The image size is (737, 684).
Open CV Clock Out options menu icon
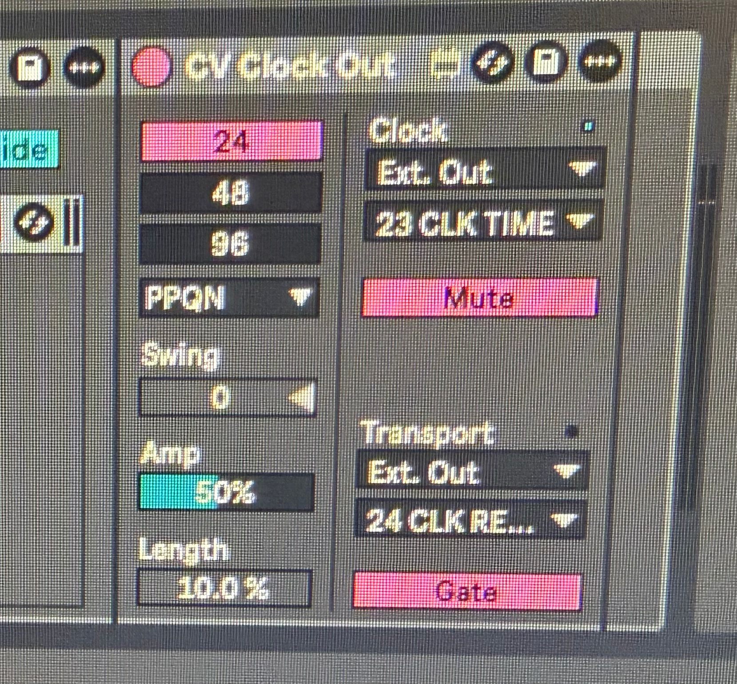pos(599,61)
